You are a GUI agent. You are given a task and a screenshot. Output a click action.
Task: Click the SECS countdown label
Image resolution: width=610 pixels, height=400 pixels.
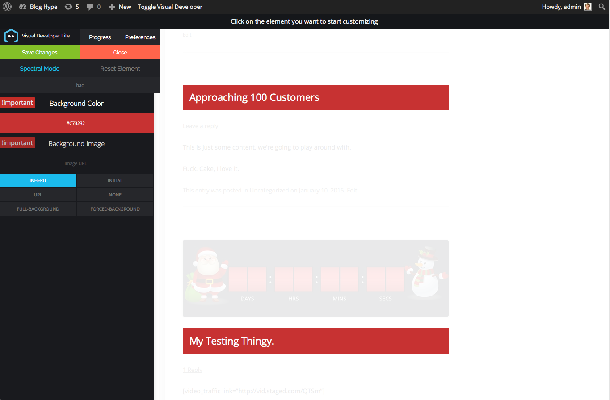(x=385, y=299)
